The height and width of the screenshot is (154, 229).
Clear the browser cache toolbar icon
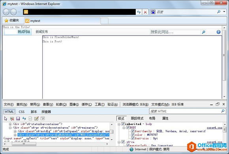12,118
